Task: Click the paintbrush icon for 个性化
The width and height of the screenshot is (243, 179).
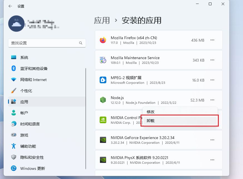Action: point(14,90)
